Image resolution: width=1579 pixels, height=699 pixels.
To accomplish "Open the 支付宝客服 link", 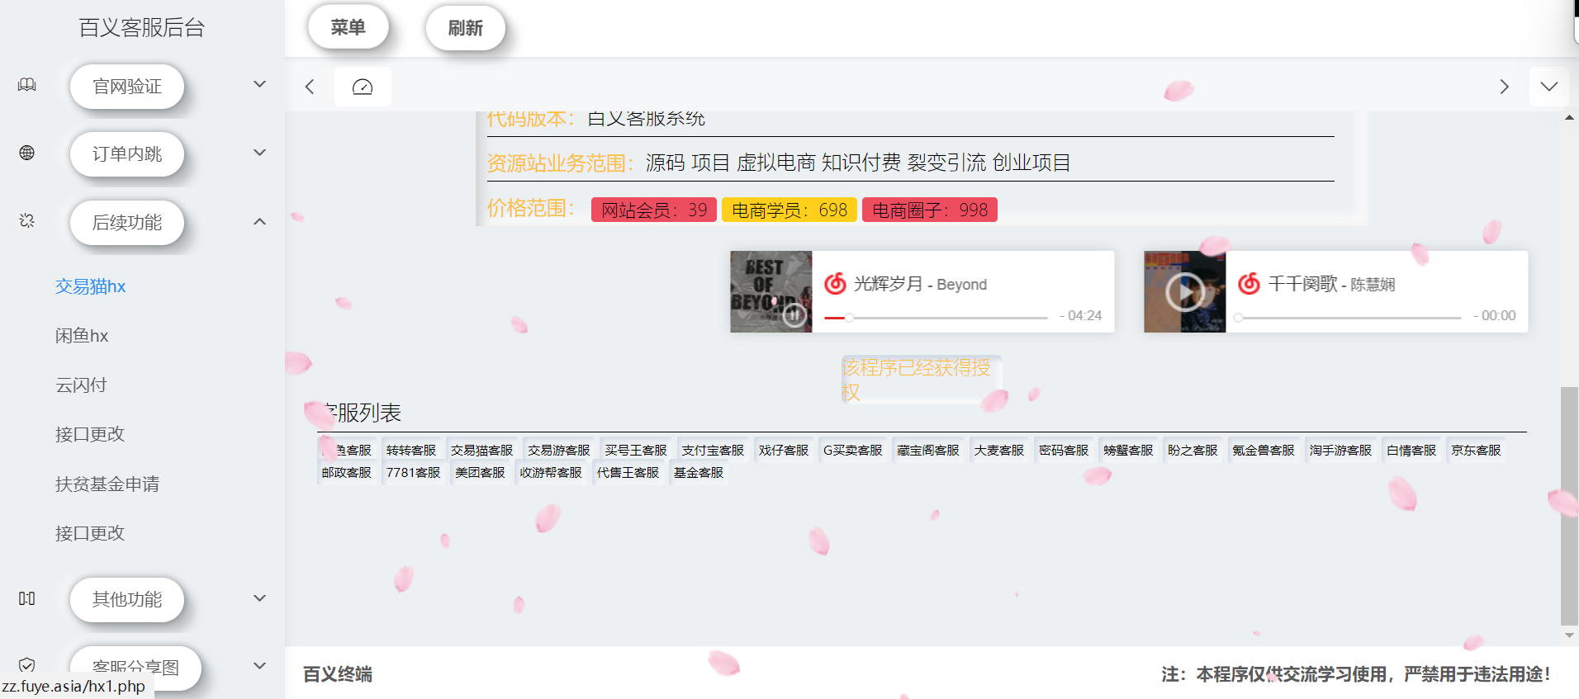I will point(712,451).
